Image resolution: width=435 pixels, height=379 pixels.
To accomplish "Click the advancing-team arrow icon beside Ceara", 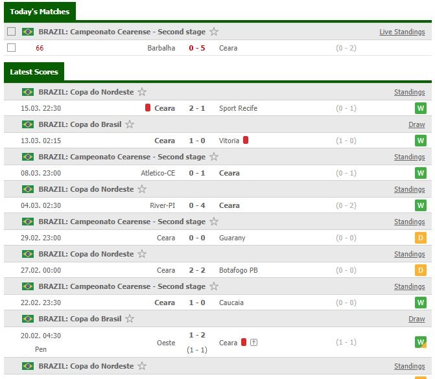I will click(x=253, y=343).
